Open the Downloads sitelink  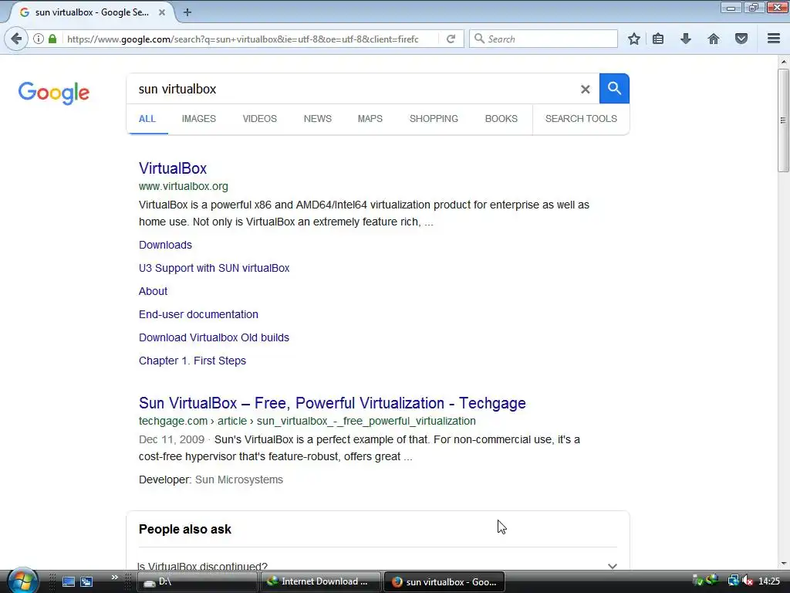pos(165,245)
